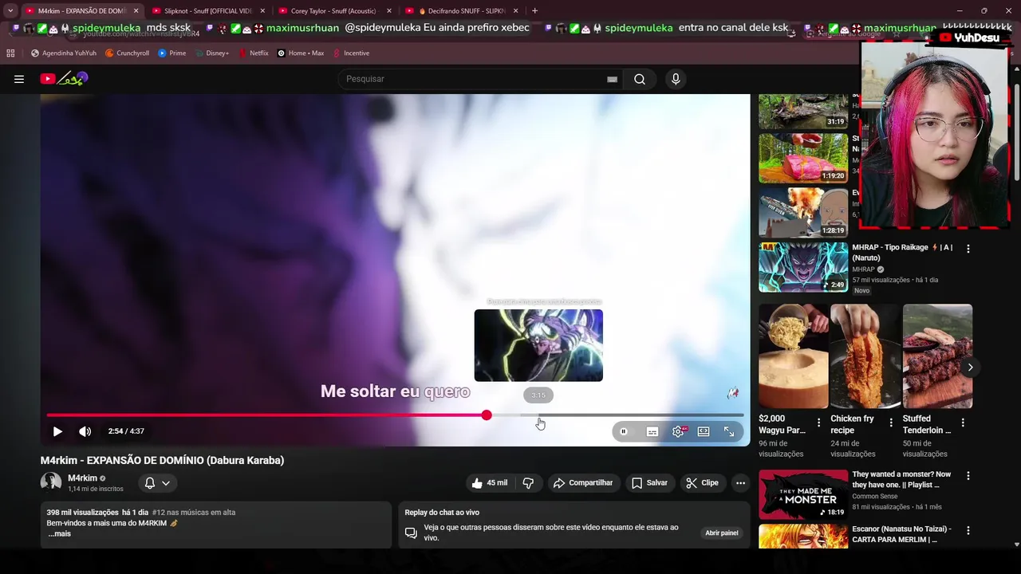Open the browser apps grid icon
The width and height of the screenshot is (1021, 574).
pyautogui.click(x=10, y=53)
